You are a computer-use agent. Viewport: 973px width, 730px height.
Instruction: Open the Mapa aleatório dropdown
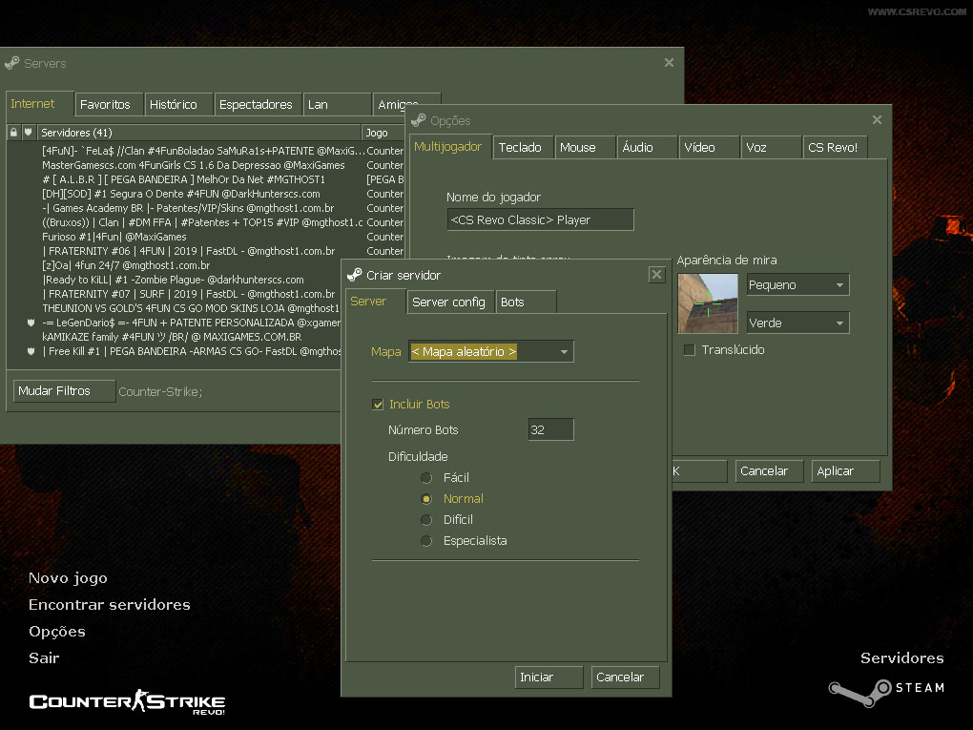click(x=491, y=351)
